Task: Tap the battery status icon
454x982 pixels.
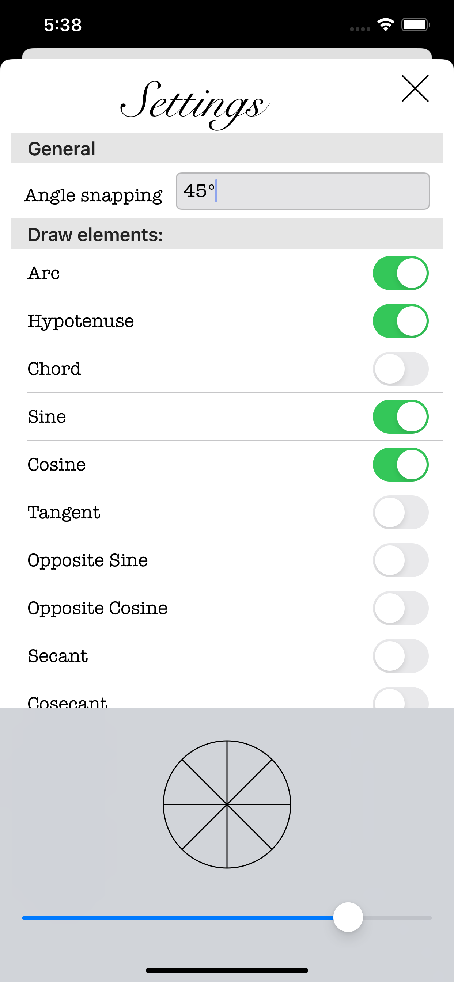Action: tap(415, 25)
